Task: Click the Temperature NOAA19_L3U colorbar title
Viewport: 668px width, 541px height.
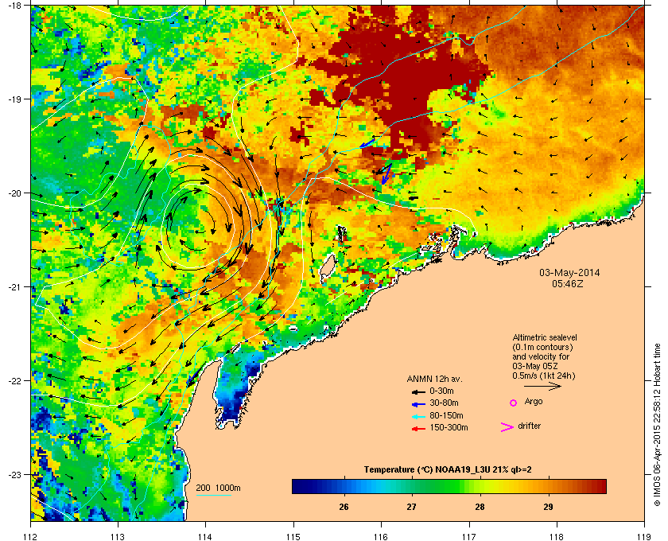Action: (x=447, y=470)
